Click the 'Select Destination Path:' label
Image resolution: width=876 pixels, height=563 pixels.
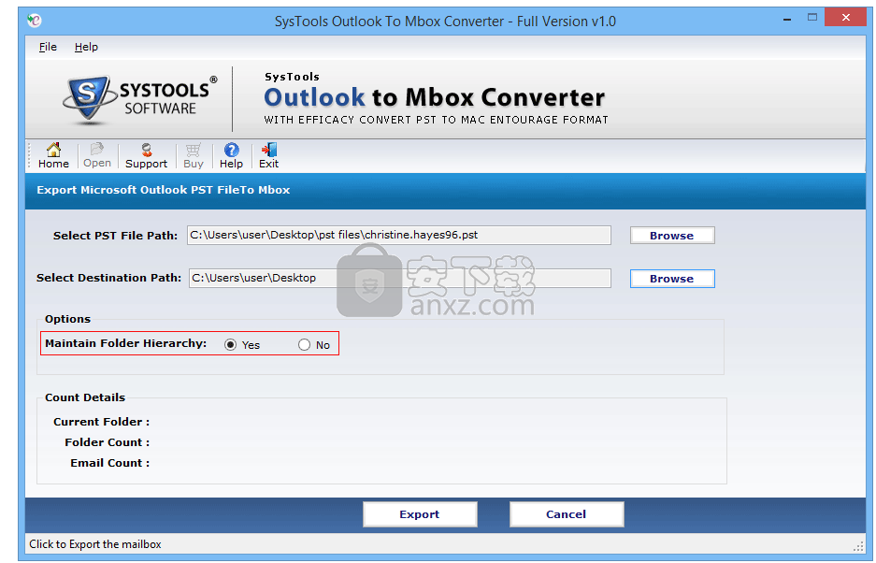[108, 278]
